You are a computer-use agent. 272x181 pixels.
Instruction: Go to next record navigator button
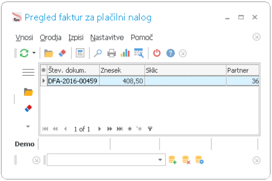100,129
